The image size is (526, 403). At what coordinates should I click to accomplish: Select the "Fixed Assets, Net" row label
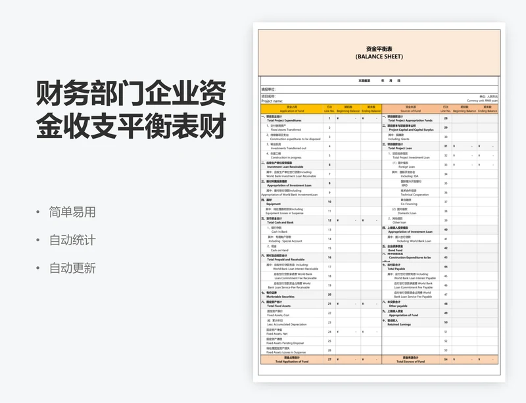coord(277,334)
